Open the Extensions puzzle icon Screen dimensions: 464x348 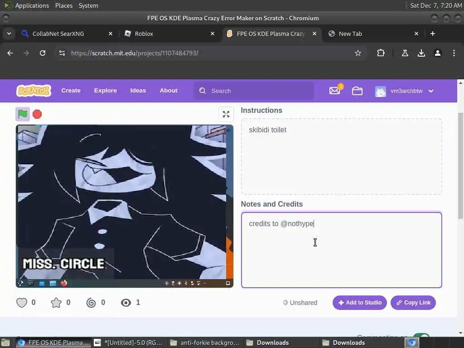[381, 53]
